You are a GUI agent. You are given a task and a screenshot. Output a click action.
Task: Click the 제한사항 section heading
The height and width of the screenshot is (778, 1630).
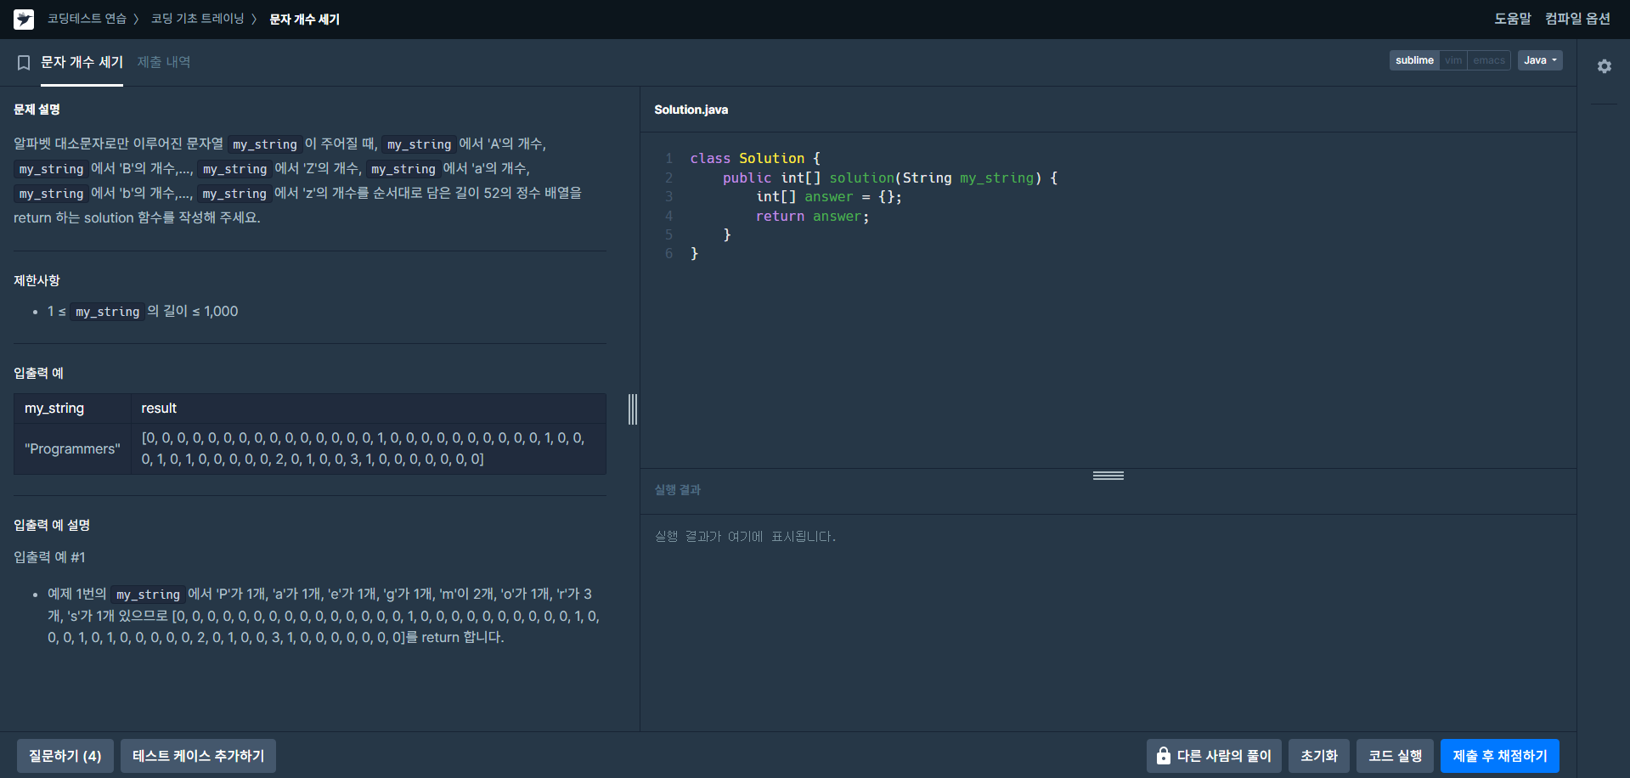point(37,280)
